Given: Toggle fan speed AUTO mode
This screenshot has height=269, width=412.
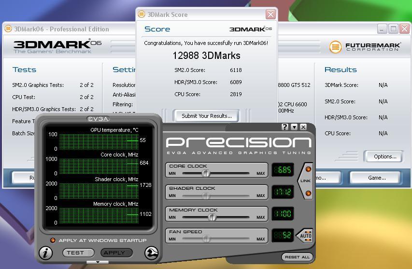Looking at the screenshot, I should coord(305,235).
